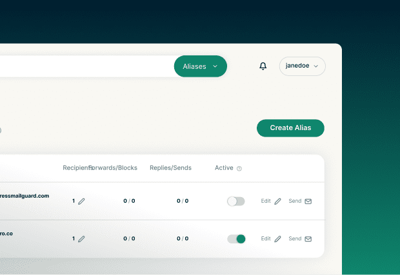
Task: Sort by the Replies/Sends column header
Action: pos(170,168)
